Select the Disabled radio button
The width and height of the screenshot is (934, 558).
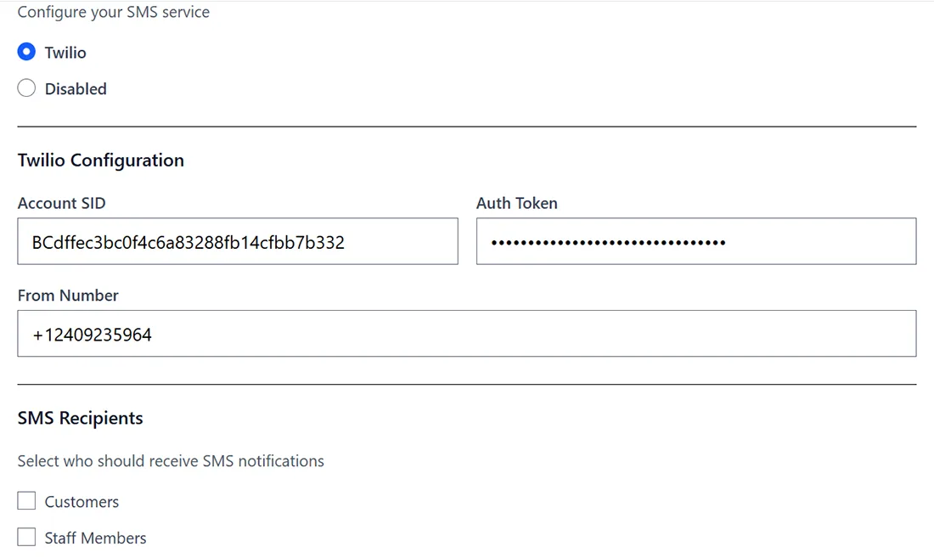coord(26,88)
